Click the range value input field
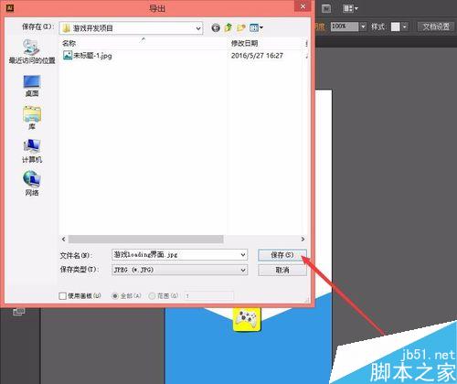Screen dimensions: 457x384 point(208,295)
